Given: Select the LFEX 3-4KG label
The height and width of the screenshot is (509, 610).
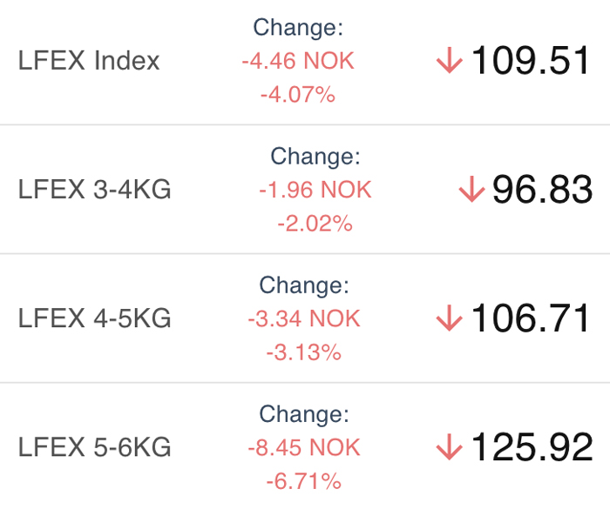Looking at the screenshot, I should click(x=94, y=189).
